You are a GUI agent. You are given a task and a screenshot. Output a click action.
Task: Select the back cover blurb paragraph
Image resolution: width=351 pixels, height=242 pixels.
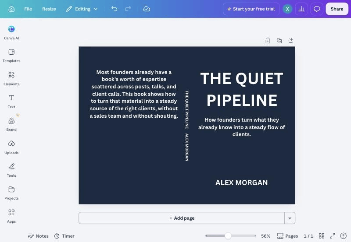(x=134, y=94)
